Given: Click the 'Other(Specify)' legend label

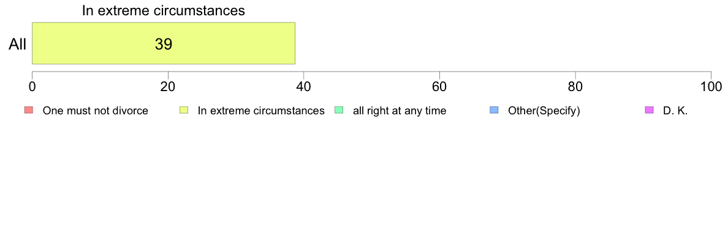Looking at the screenshot, I should point(544,111).
